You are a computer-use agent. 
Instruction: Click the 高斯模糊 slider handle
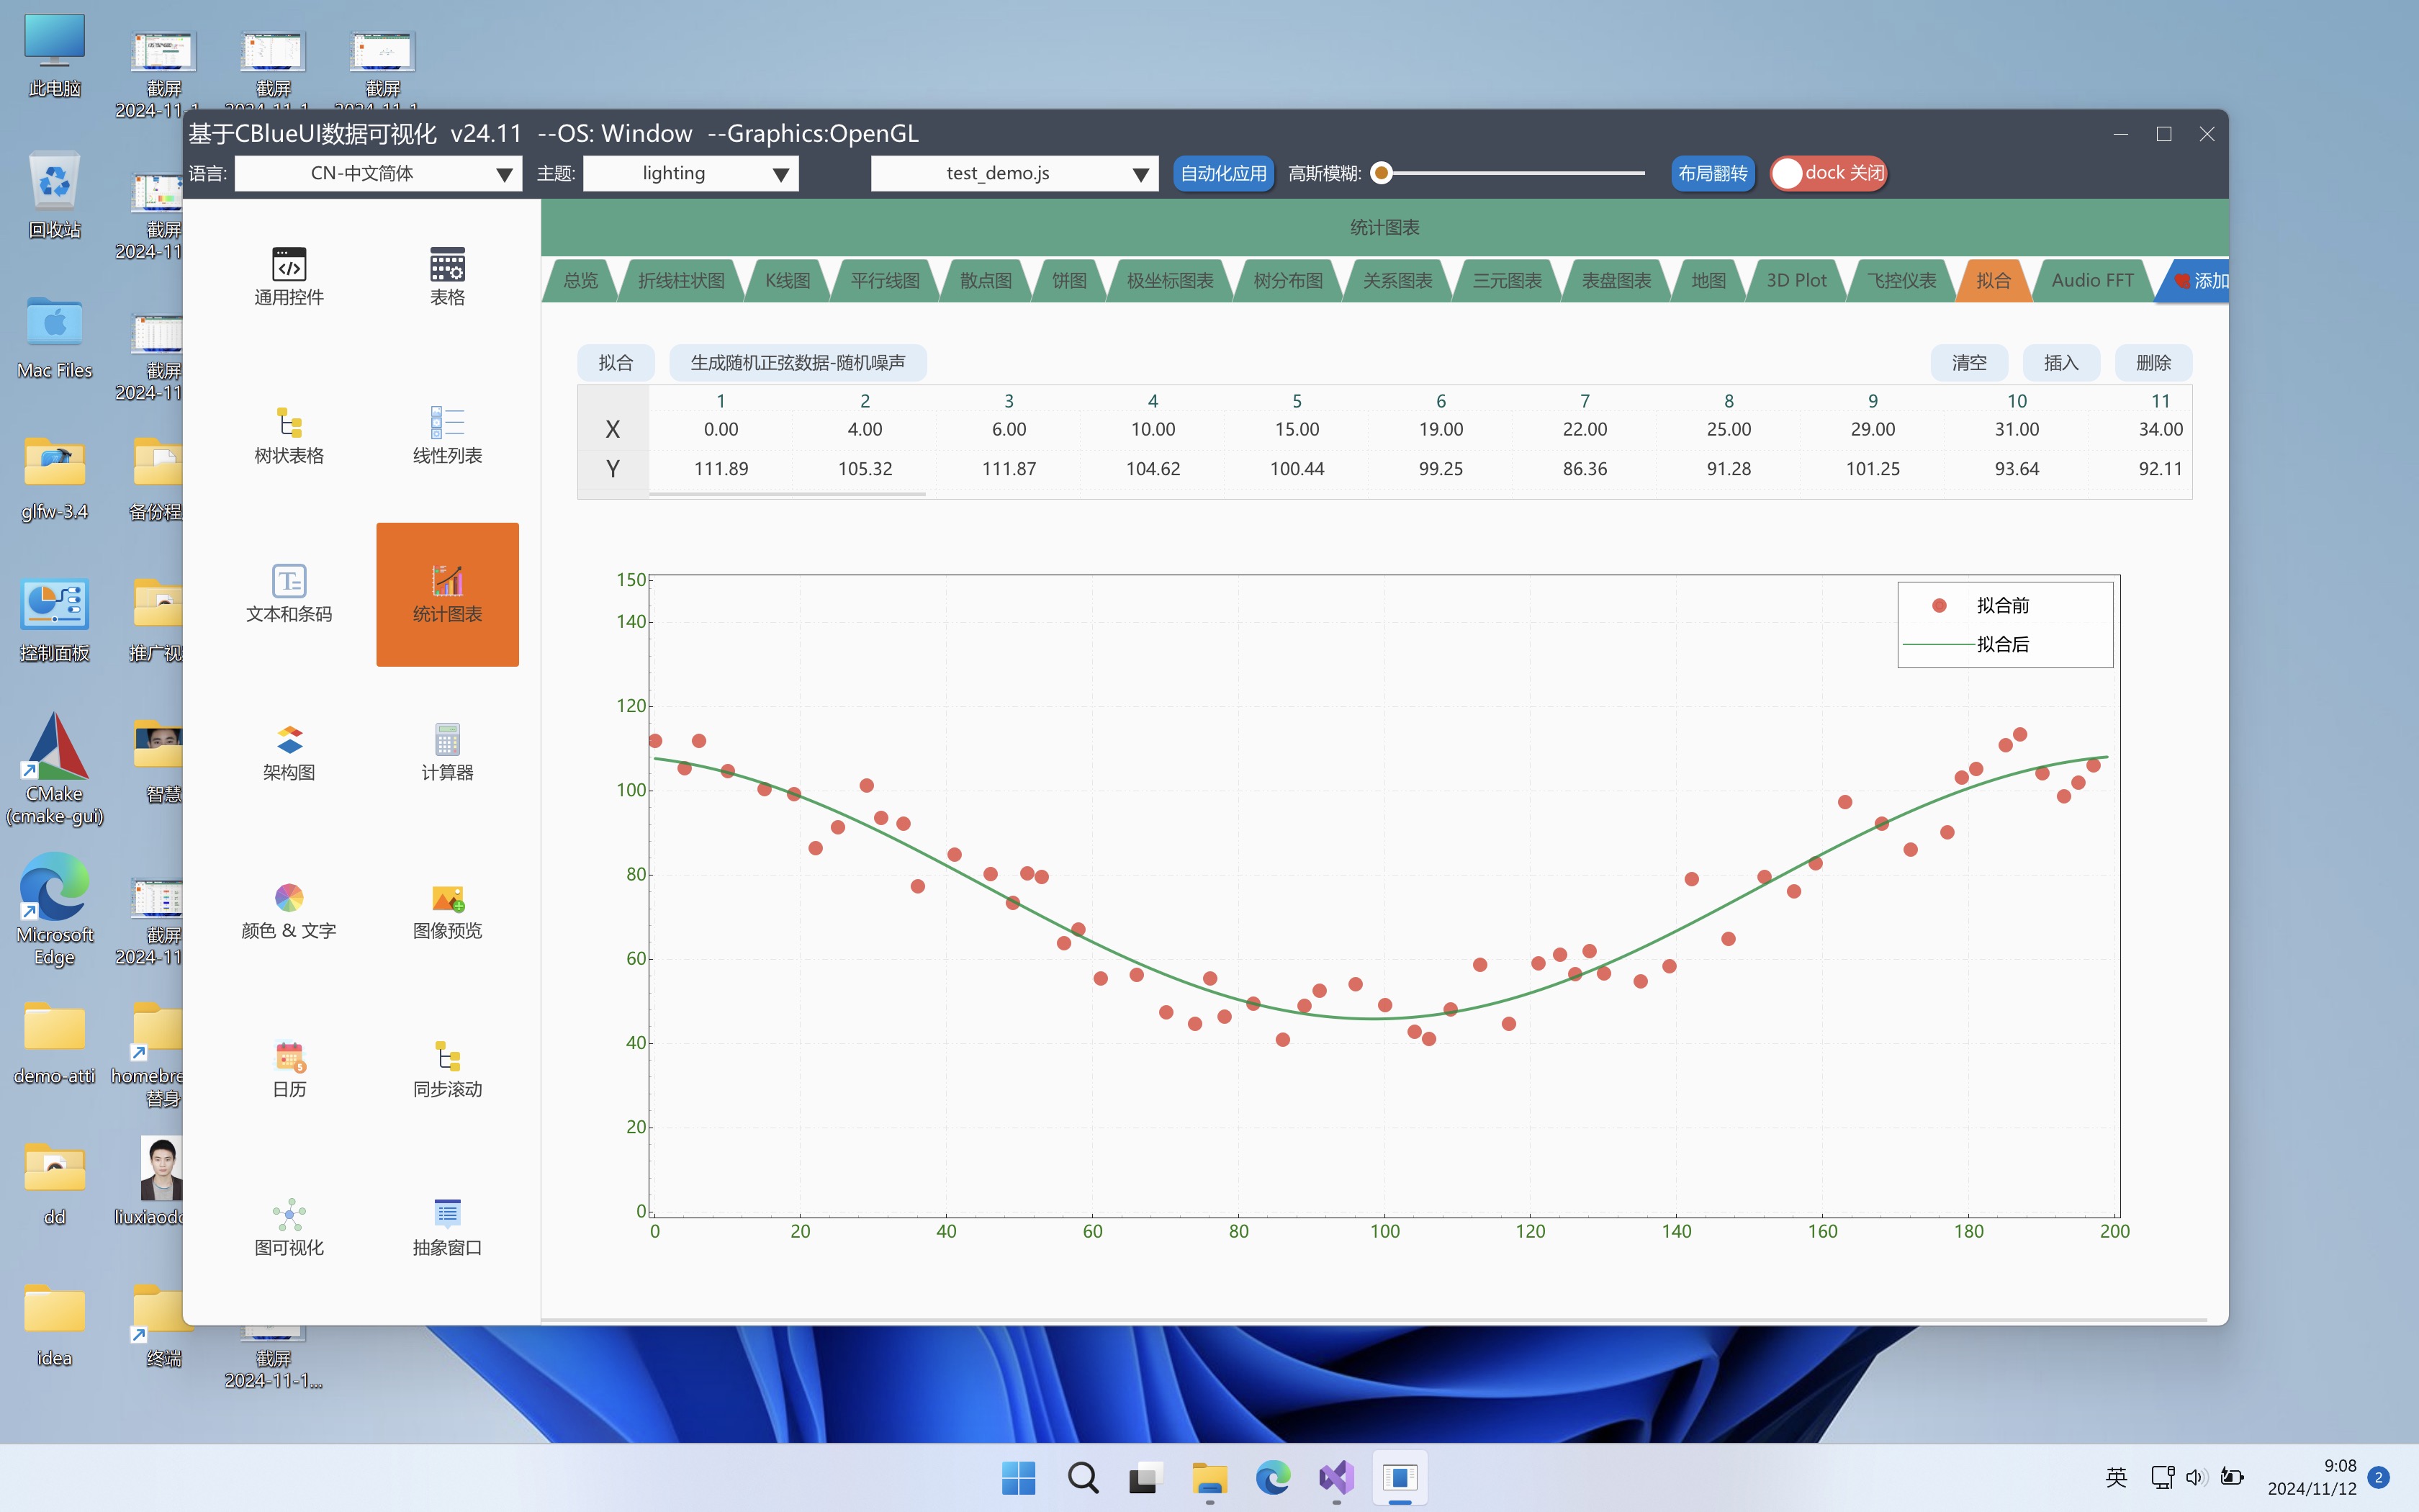1382,173
